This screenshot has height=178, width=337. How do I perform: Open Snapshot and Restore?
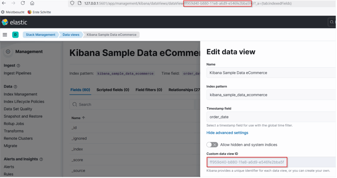23,116
